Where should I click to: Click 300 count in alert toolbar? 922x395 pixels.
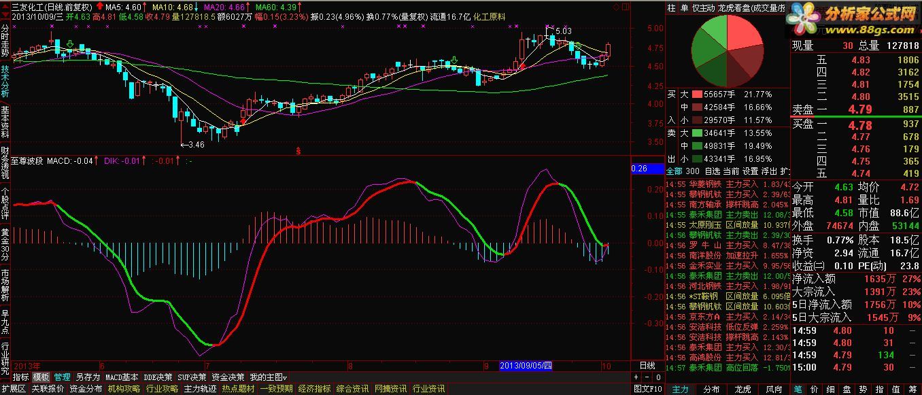coord(692,171)
